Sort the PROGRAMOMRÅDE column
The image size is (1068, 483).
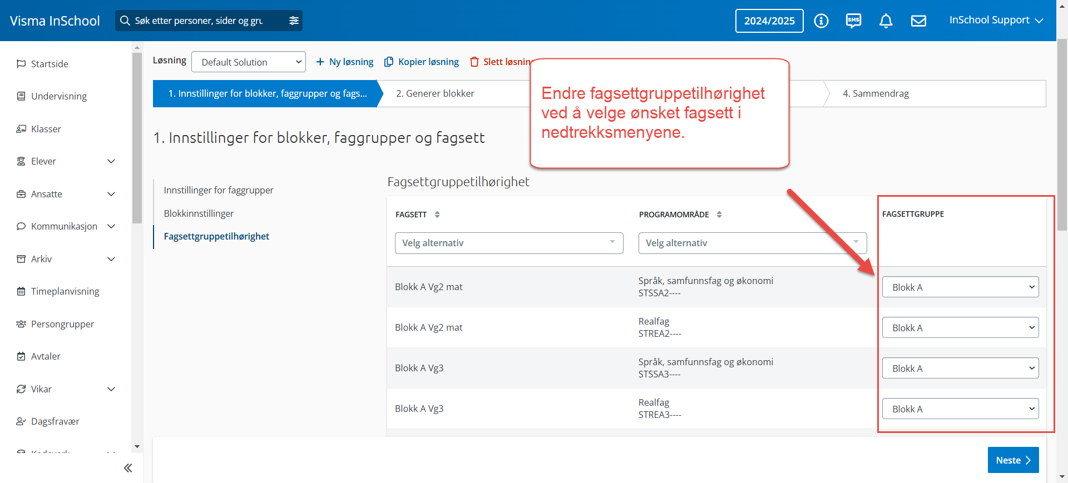pyautogui.click(x=719, y=215)
